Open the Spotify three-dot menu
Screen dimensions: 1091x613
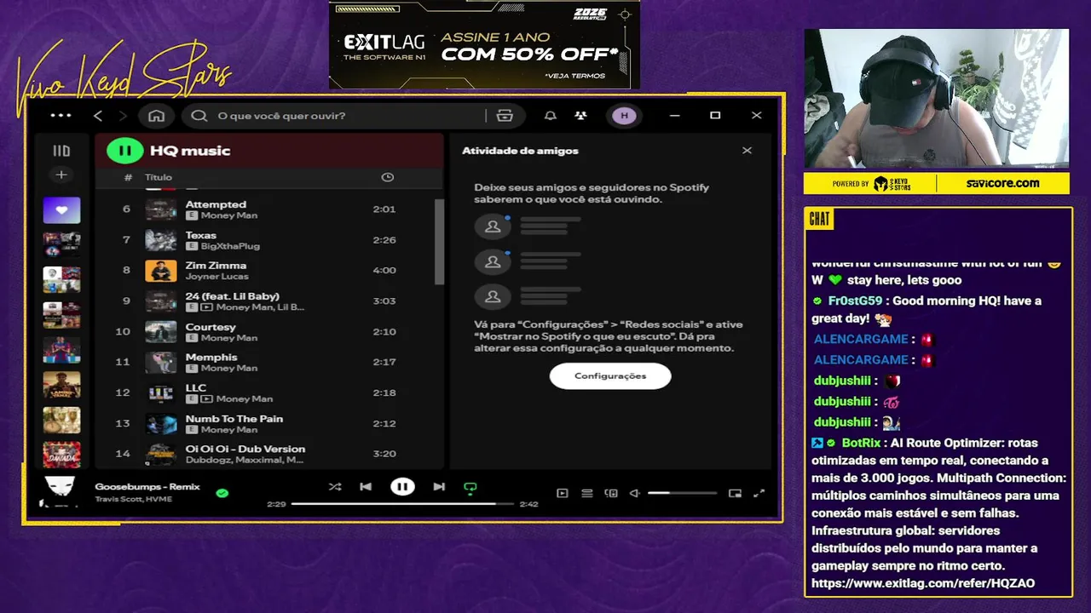click(61, 116)
